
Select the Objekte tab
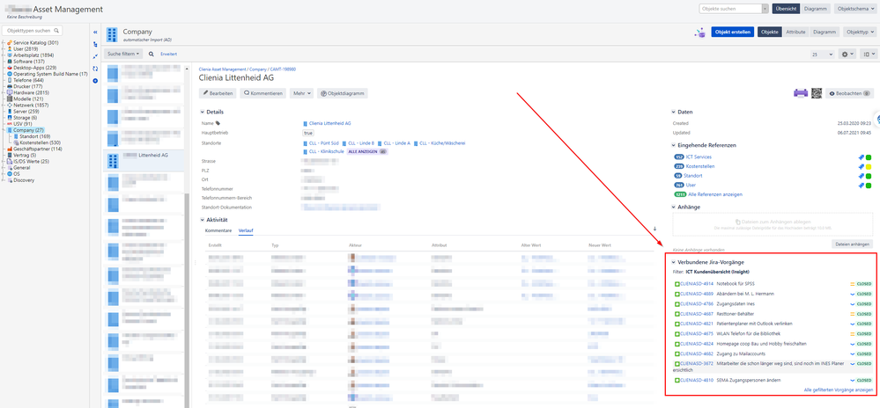pyautogui.click(x=769, y=32)
